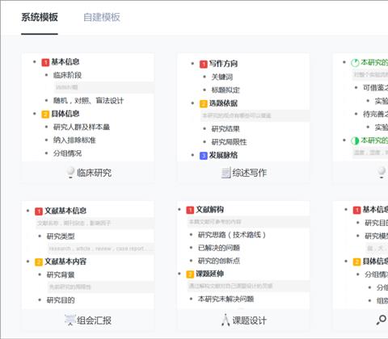Image resolution: width=388 pixels, height=339 pixels.
Task: Click the presentation icon beside 组会汇报
Action: pos(70,320)
